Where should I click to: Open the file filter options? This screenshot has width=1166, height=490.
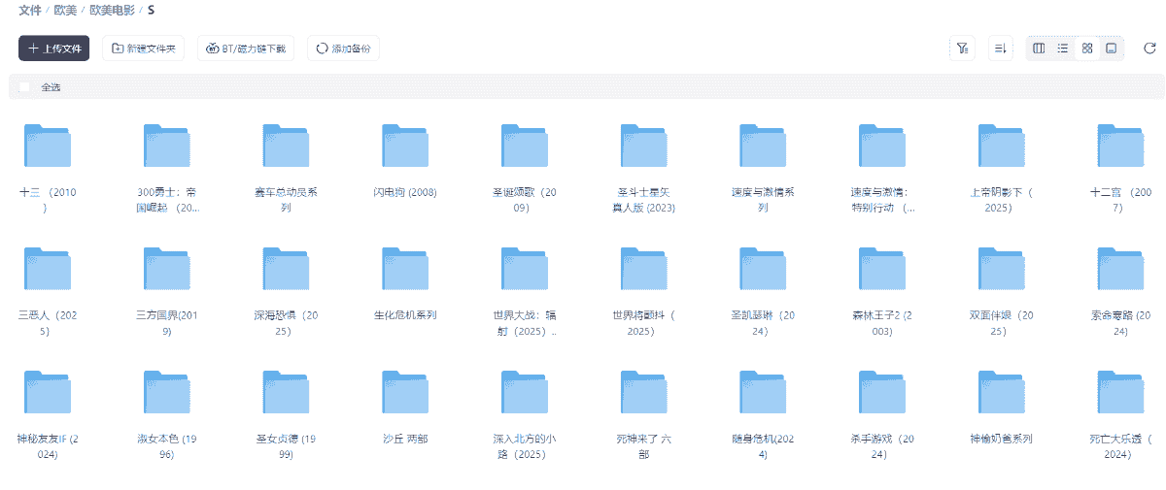(x=962, y=49)
